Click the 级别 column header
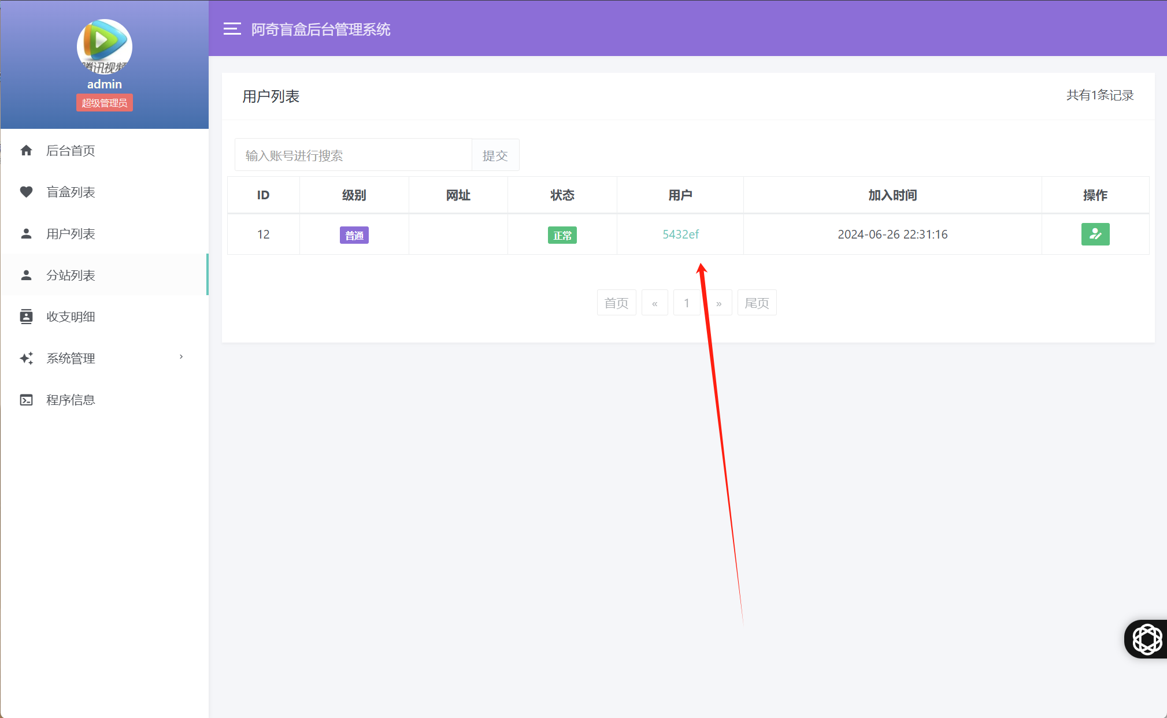The image size is (1167, 718). [354, 195]
